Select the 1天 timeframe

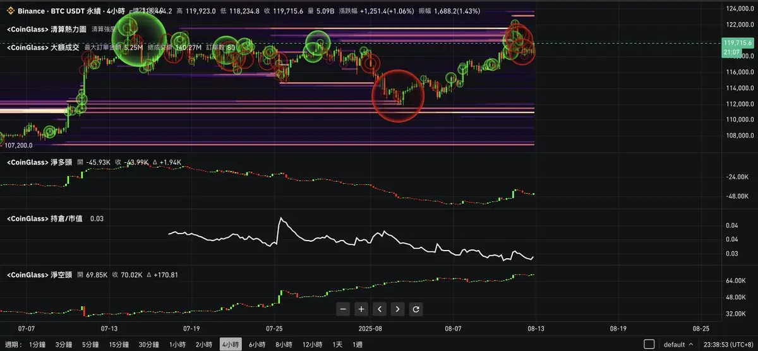(x=338, y=345)
